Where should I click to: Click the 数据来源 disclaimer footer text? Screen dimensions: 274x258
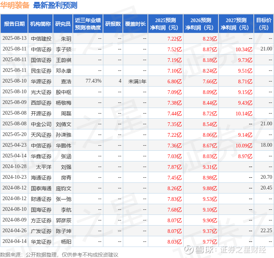coord(59,255)
